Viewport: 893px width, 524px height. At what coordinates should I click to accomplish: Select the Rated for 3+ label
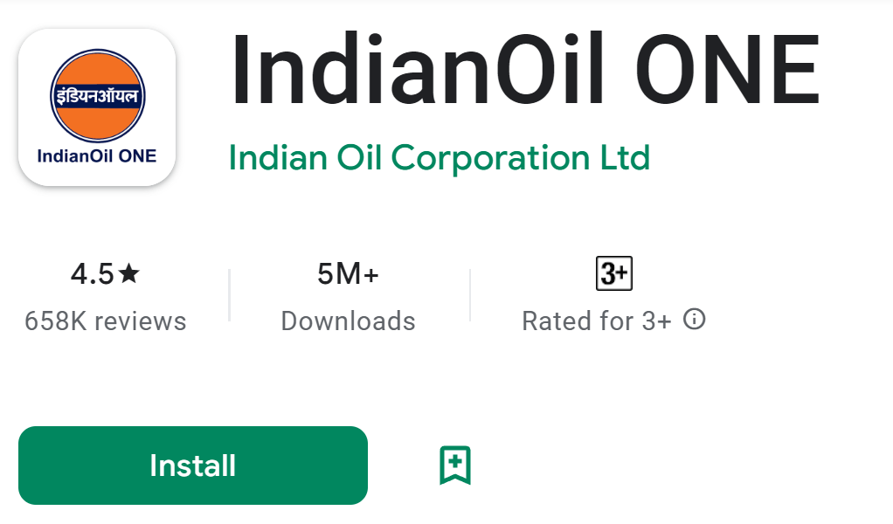pos(597,321)
